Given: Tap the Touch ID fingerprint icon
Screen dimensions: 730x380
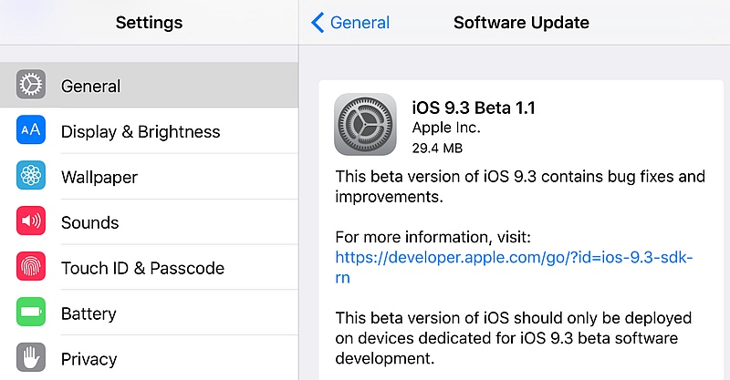Looking at the screenshot, I should tap(31, 266).
